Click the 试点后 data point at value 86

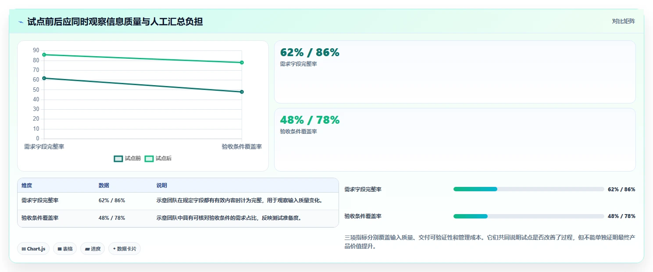click(44, 55)
